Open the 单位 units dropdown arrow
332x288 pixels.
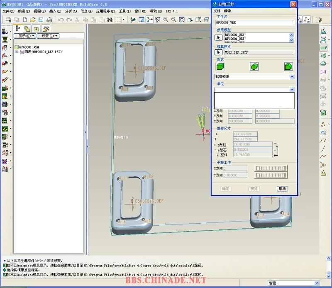[292, 90]
